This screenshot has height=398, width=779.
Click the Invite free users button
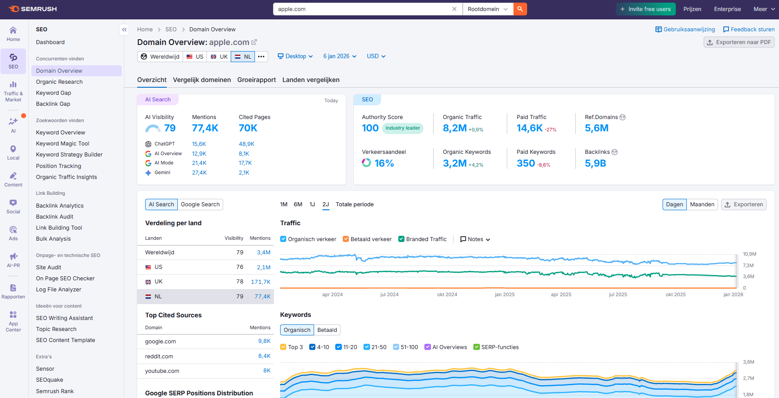click(645, 9)
